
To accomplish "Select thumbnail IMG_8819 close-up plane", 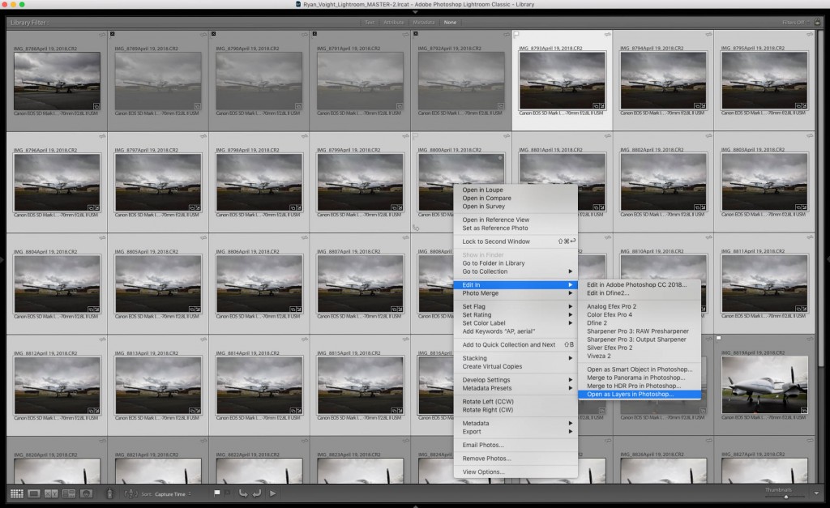I will pyautogui.click(x=764, y=385).
